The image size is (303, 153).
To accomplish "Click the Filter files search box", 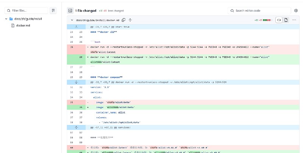I will coord(26,11).
